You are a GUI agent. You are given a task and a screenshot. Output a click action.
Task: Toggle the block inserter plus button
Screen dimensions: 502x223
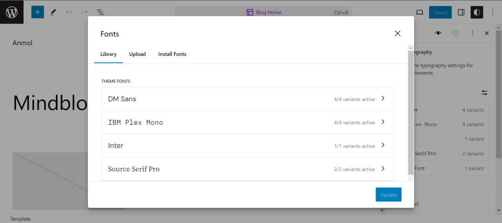37,12
